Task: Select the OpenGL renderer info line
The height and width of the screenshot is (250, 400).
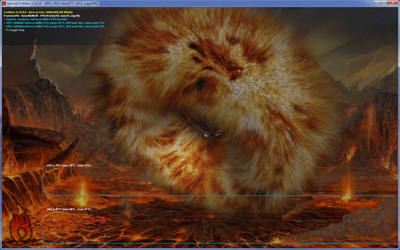Action: [x=35, y=19]
